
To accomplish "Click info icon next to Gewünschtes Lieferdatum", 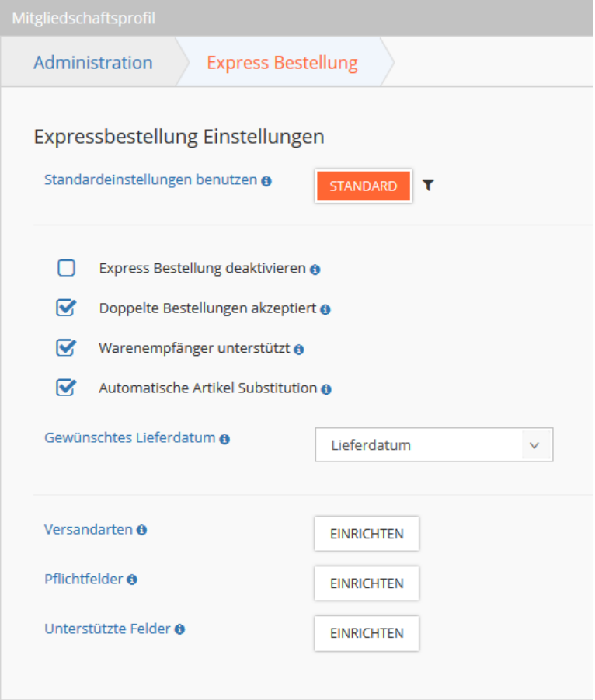I will (x=224, y=439).
